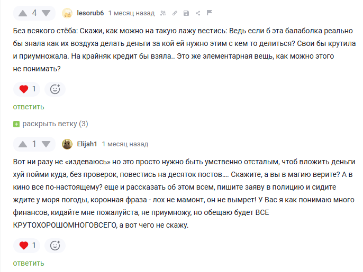Upvote the comment by Elijah1

pos(23,144)
